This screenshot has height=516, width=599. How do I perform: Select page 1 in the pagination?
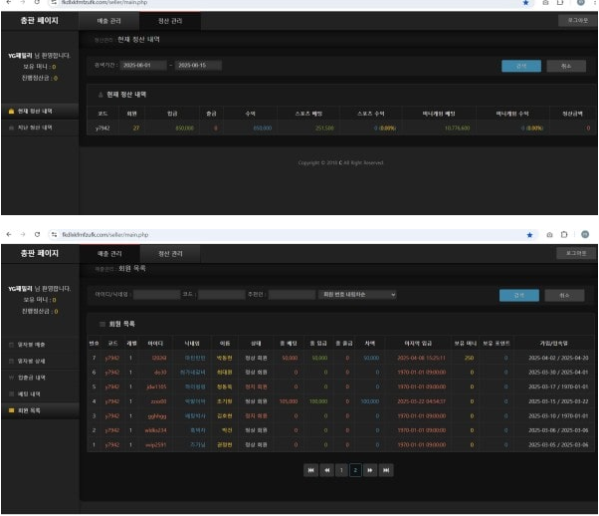(340, 469)
